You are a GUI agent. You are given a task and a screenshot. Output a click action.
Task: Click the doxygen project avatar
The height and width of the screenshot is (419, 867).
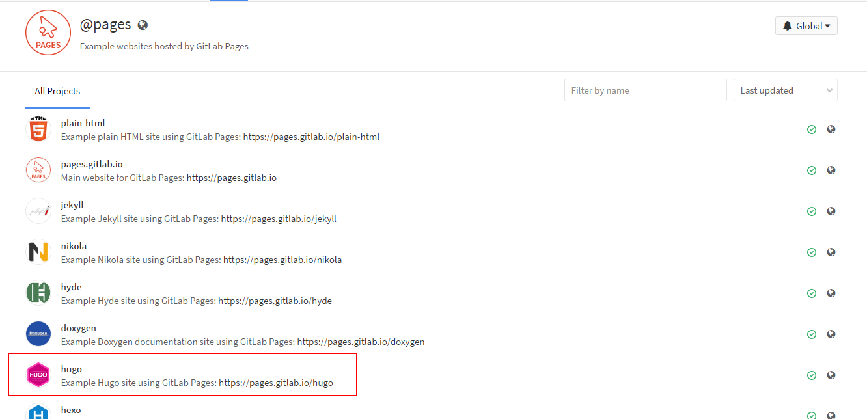(x=38, y=334)
